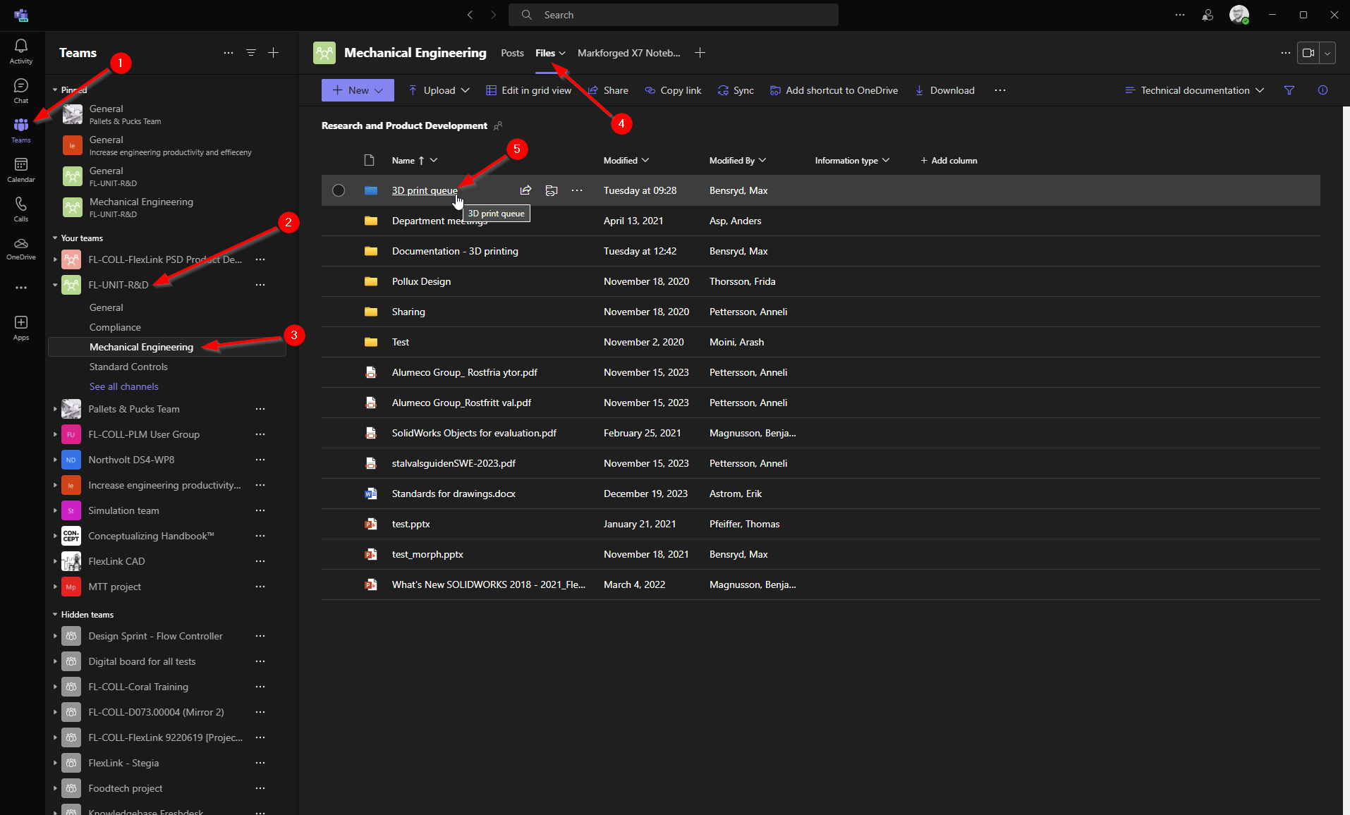The height and width of the screenshot is (815, 1350).
Task: Open the Apps store icon
Action: (x=21, y=328)
